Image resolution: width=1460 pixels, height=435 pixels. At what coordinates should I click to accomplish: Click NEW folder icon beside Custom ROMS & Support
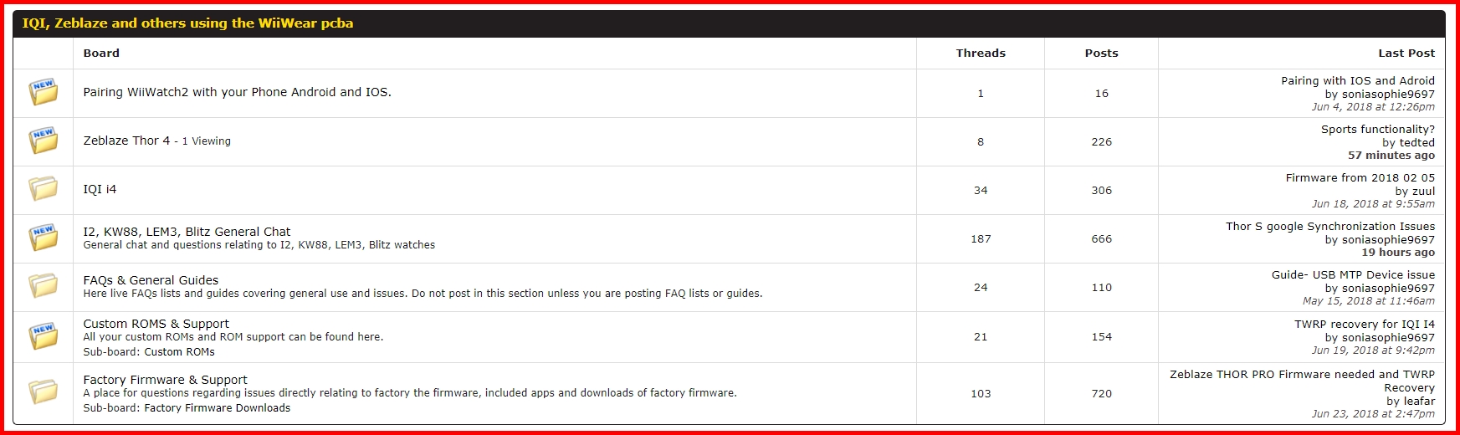[x=44, y=336]
